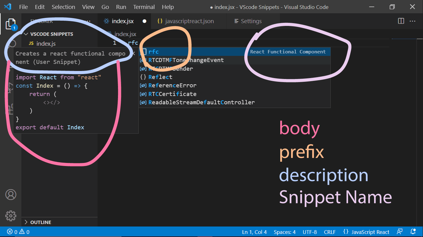
Task: Click the Ln 1, Col 4 status entry
Action: 255,232
